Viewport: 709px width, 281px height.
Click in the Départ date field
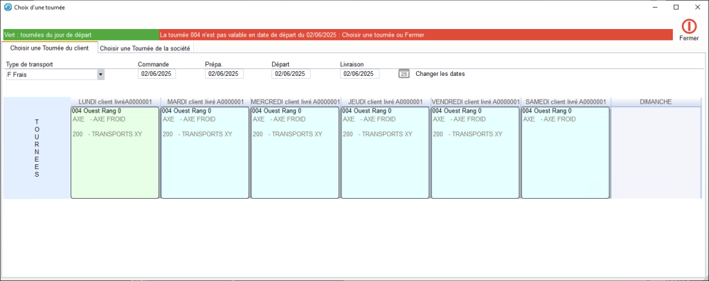(291, 74)
